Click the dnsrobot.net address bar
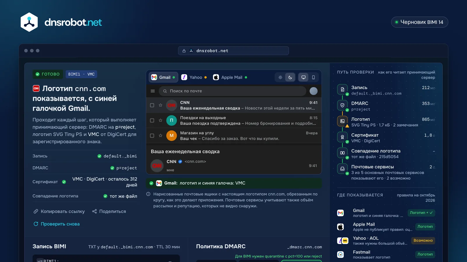This screenshot has width=467, height=262. 233,51
